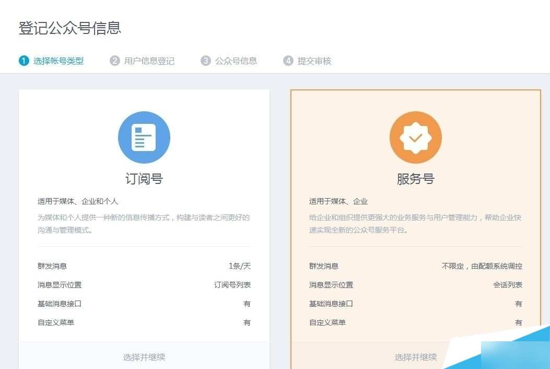The image size is (550, 369).
Task: Click 选择并继续 under 服务号
Action: tap(415, 356)
